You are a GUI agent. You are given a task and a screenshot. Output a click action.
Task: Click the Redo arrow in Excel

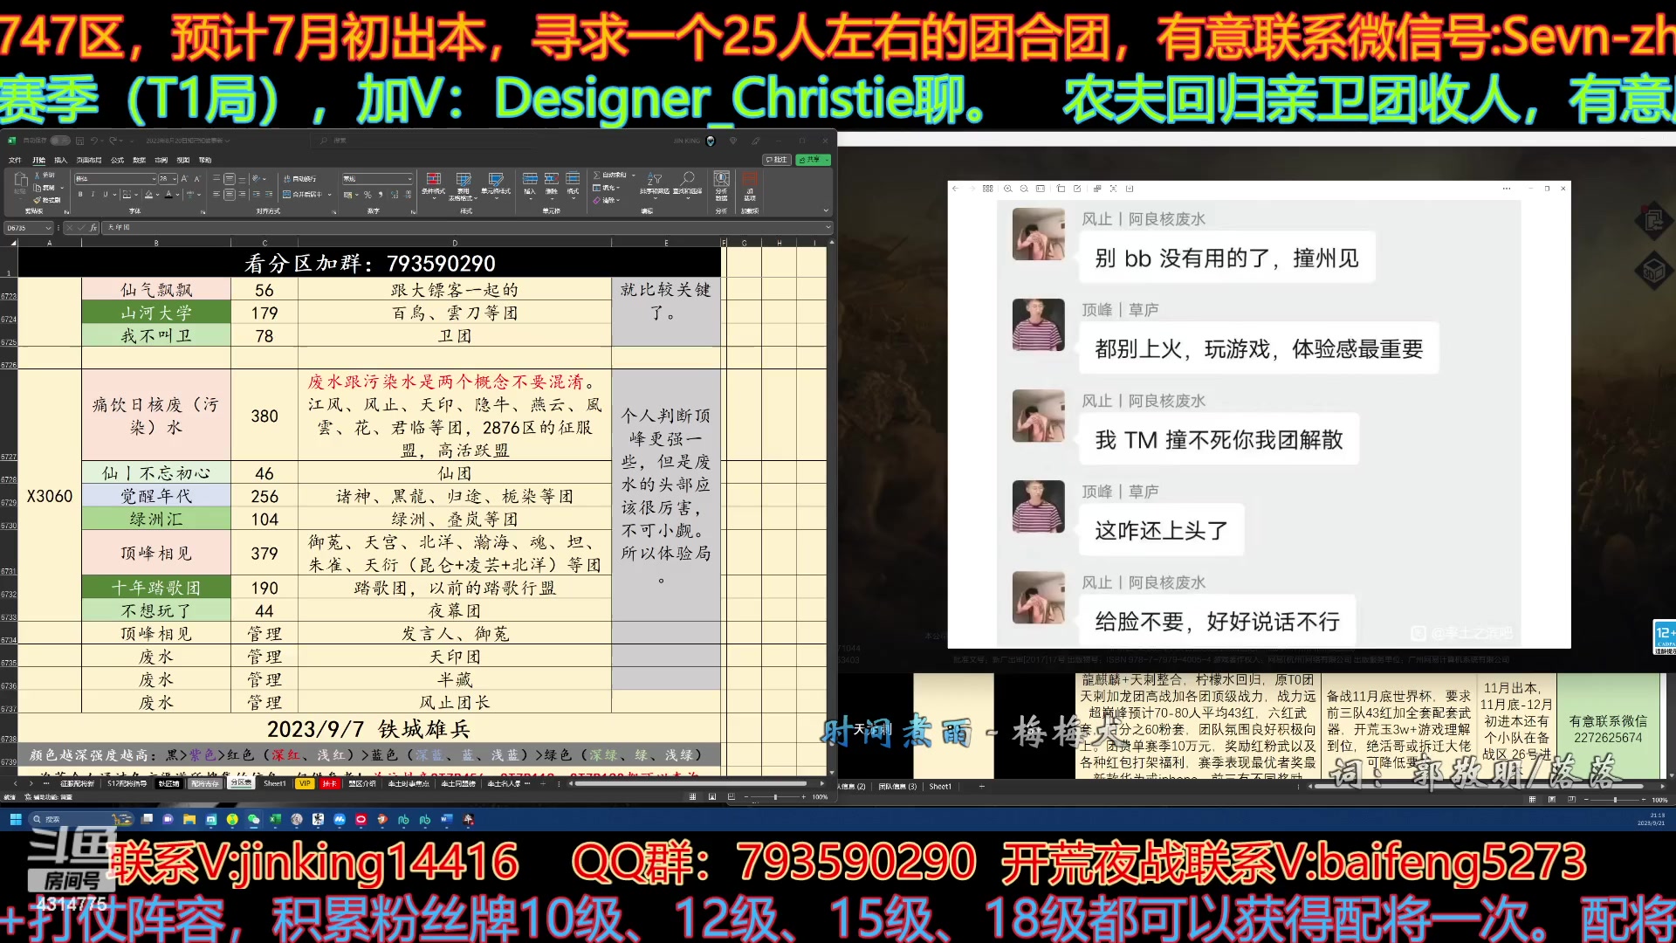[113, 141]
